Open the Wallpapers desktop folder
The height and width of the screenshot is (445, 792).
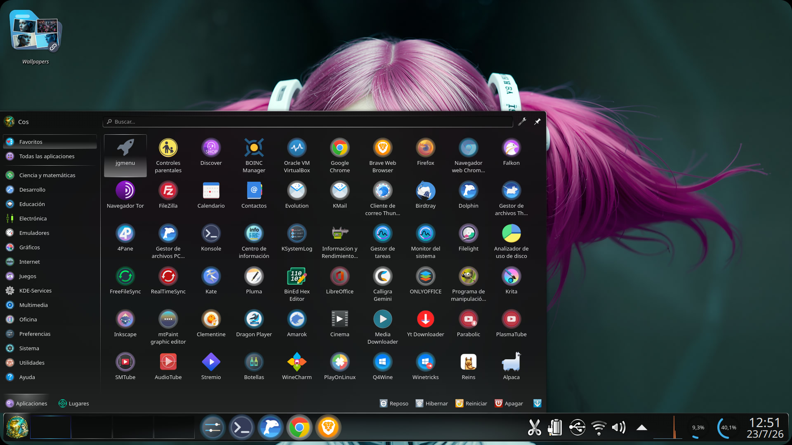click(35, 37)
